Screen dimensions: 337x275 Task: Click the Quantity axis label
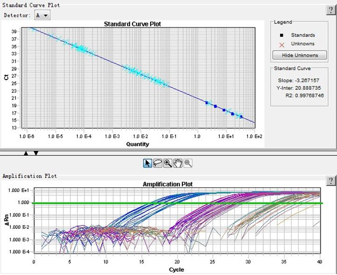pos(138,144)
